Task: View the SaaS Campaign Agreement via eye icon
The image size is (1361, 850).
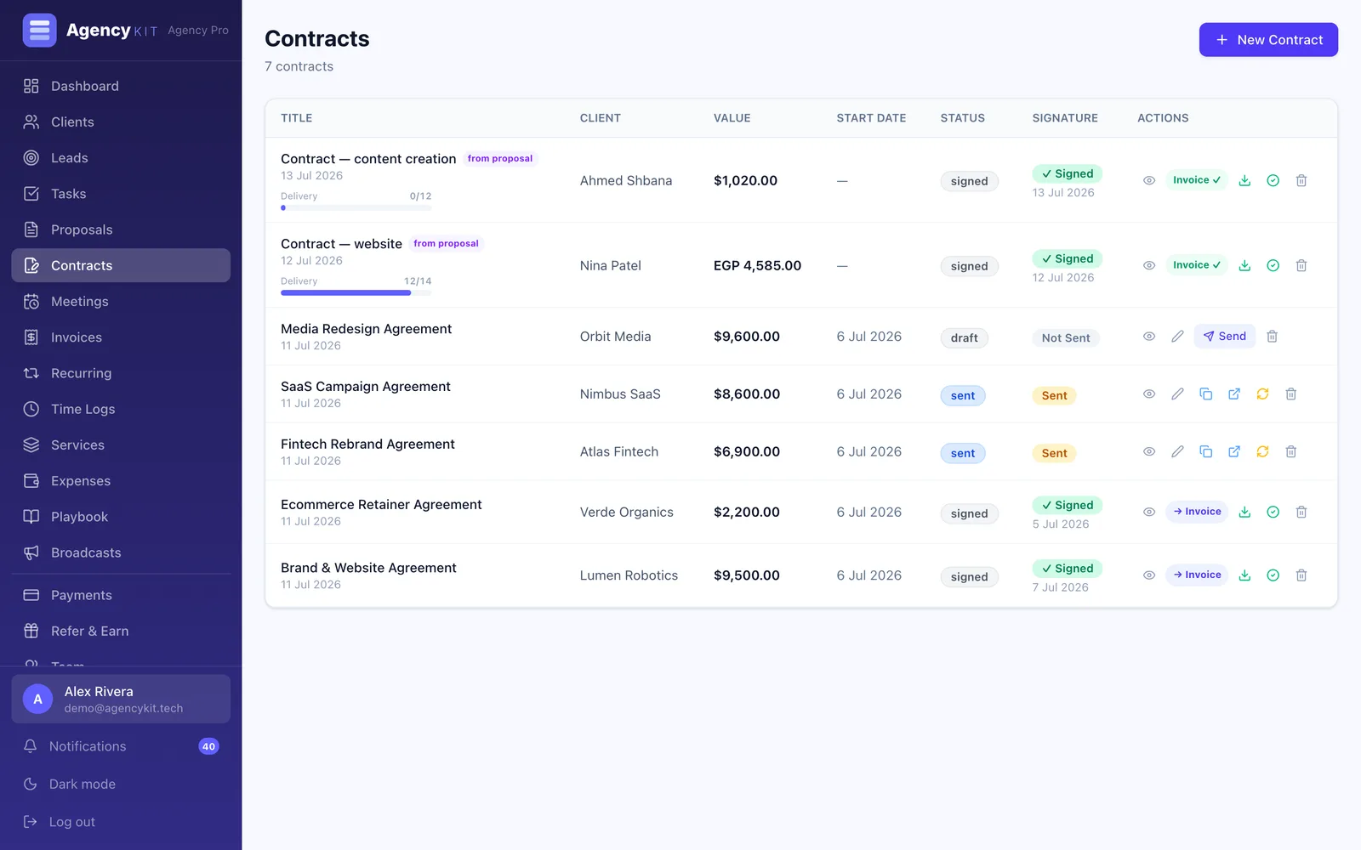Action: (x=1148, y=394)
